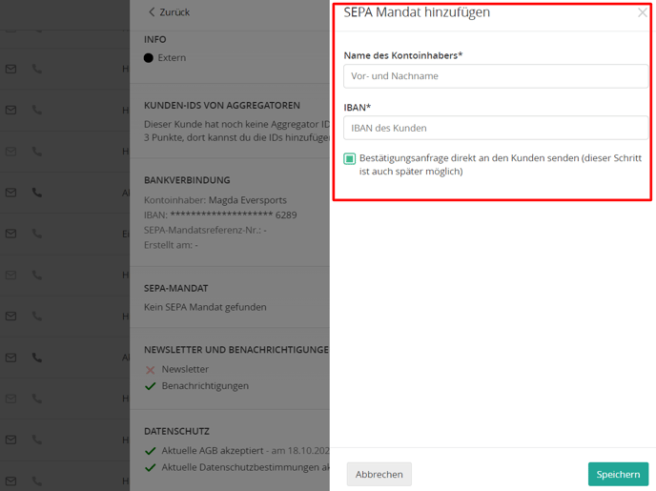Viewport: 656px width, 491px height.
Task: Click the black Extern status dot
Action: pos(149,58)
